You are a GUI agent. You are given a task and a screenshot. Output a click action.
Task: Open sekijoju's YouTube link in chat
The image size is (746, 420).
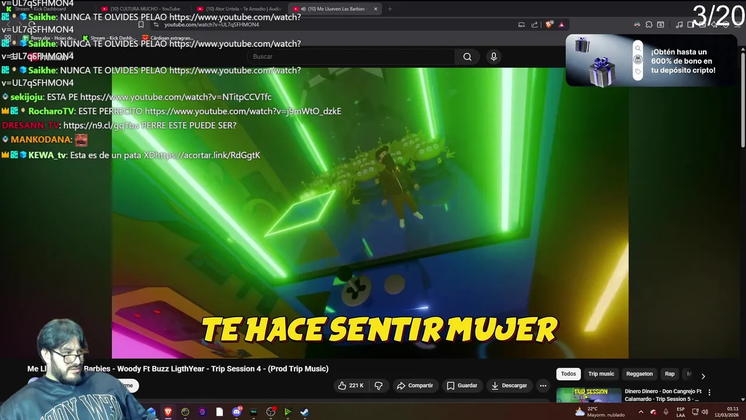point(176,97)
